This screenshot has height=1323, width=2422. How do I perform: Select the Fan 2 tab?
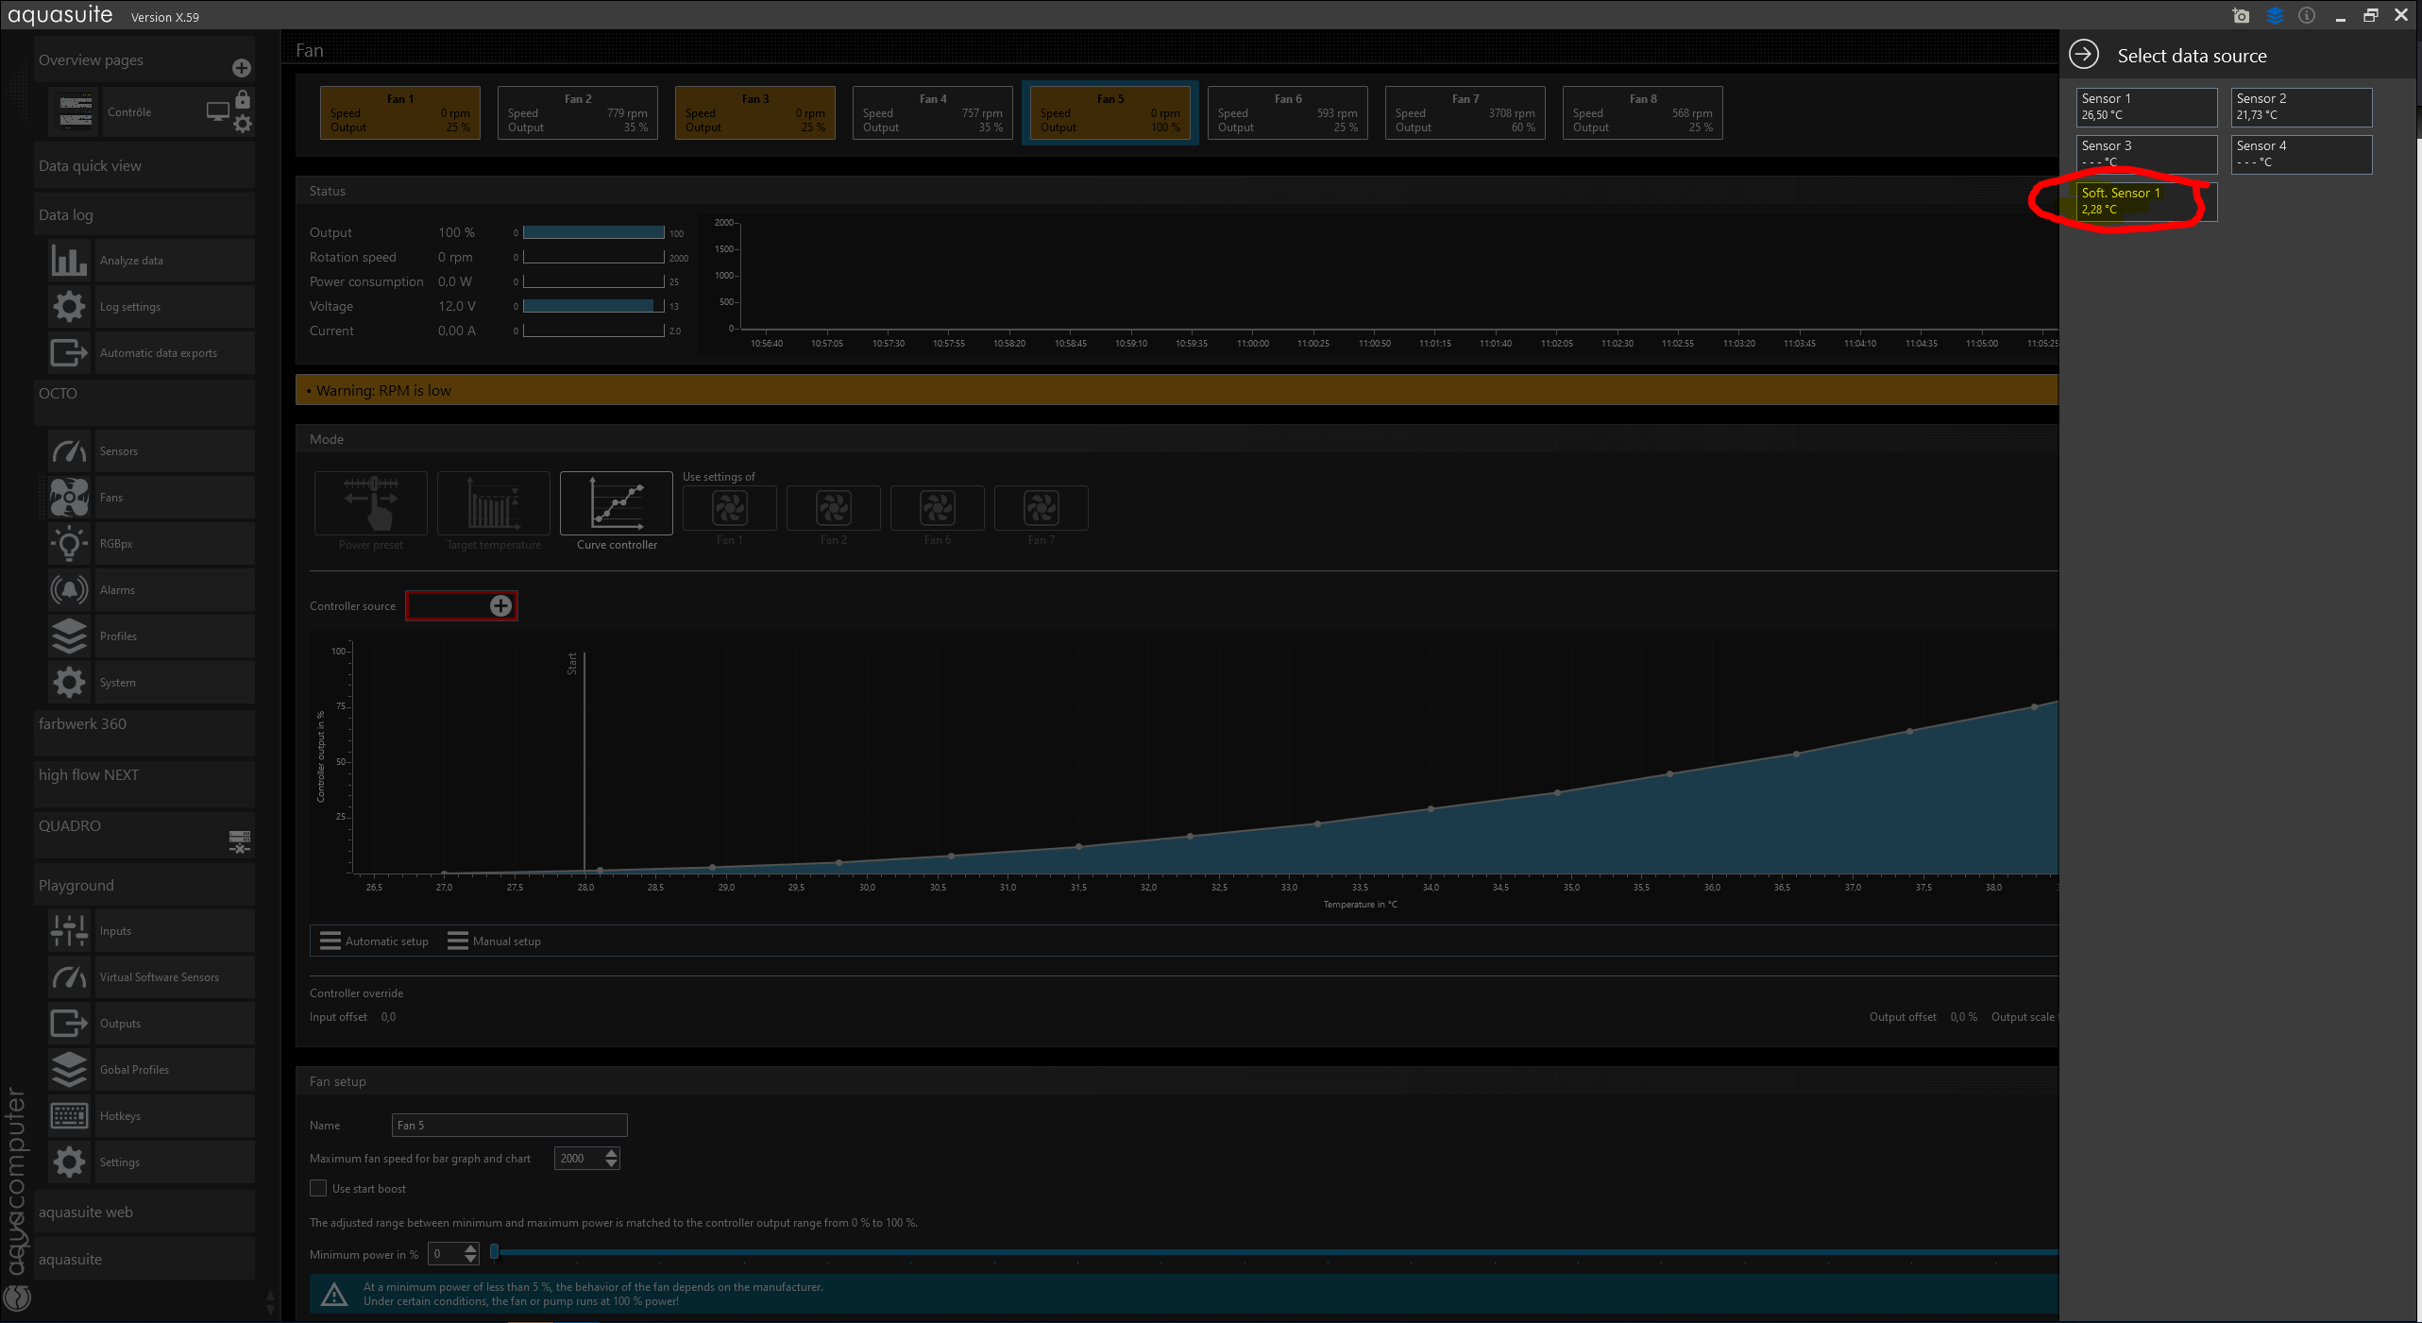pos(577,112)
